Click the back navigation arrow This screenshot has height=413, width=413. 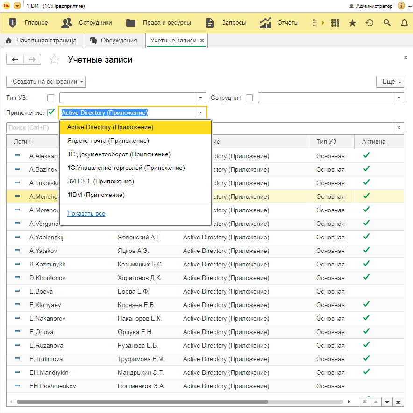(15, 59)
